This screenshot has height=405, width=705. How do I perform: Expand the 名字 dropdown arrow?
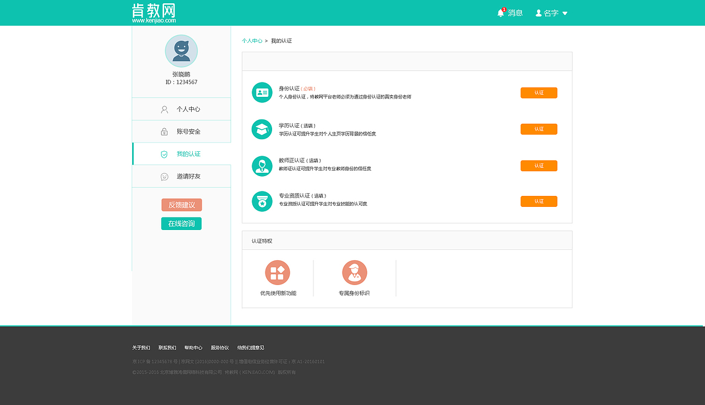[x=565, y=13]
